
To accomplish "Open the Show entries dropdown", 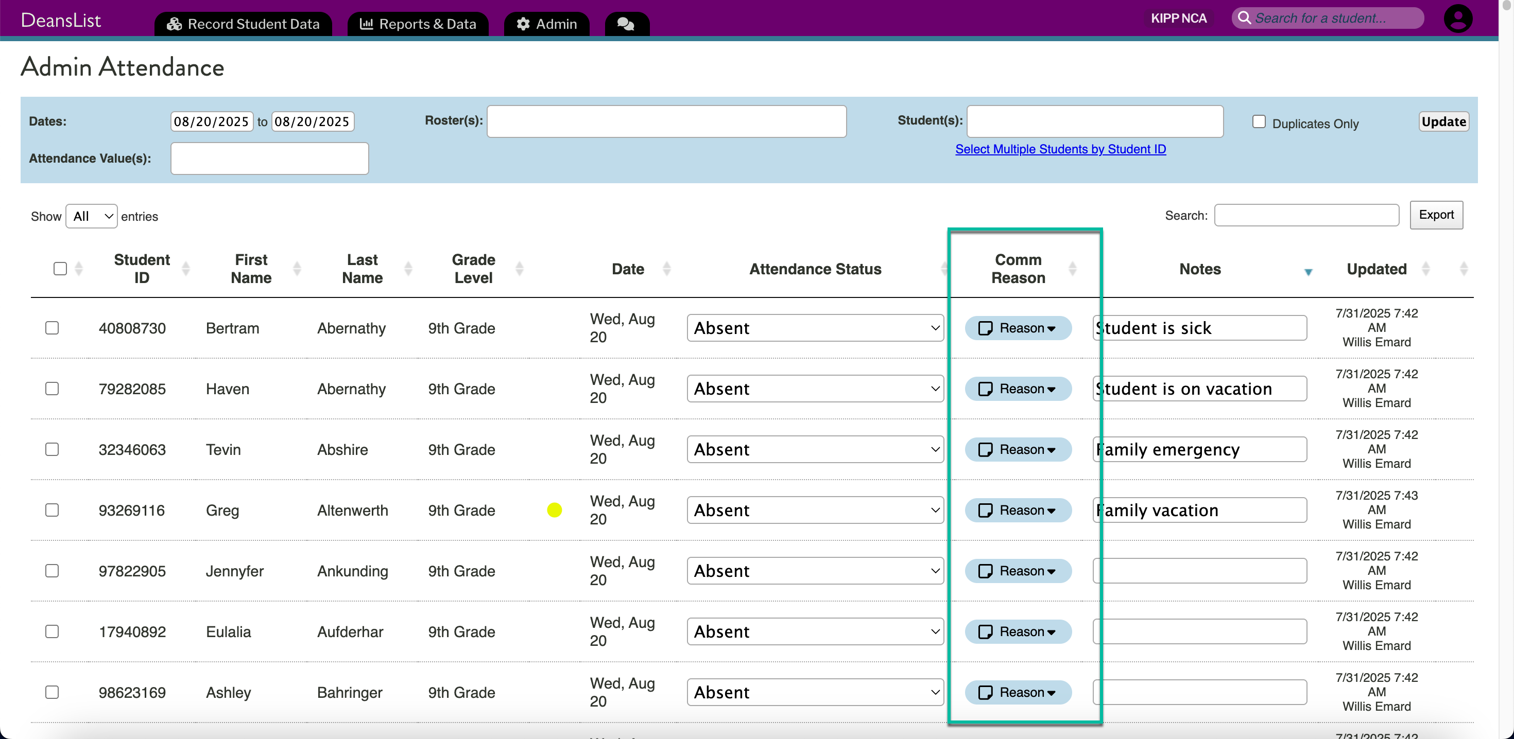I will (92, 216).
